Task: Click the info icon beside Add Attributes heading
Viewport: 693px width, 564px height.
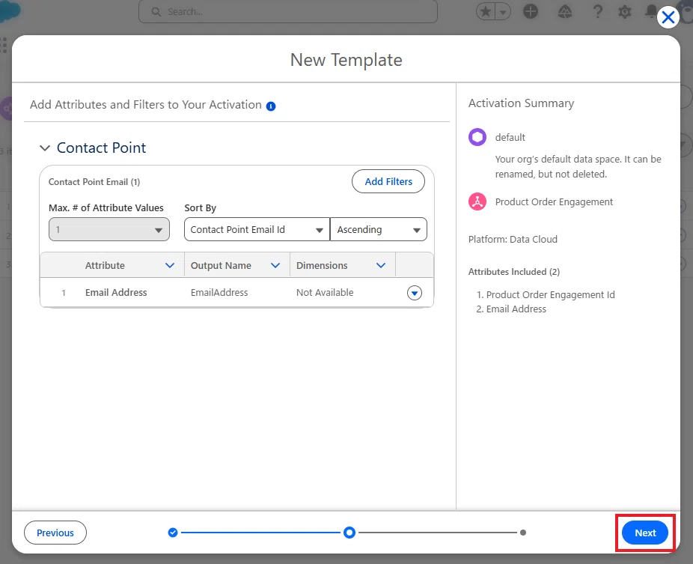Action: pos(271,106)
